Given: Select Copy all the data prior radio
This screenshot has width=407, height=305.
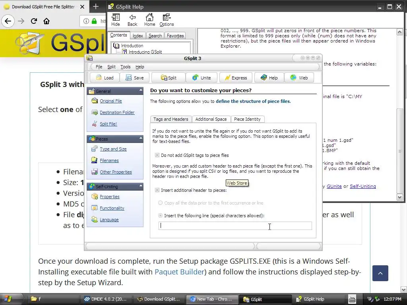Looking at the screenshot, I should pyautogui.click(x=161, y=203).
